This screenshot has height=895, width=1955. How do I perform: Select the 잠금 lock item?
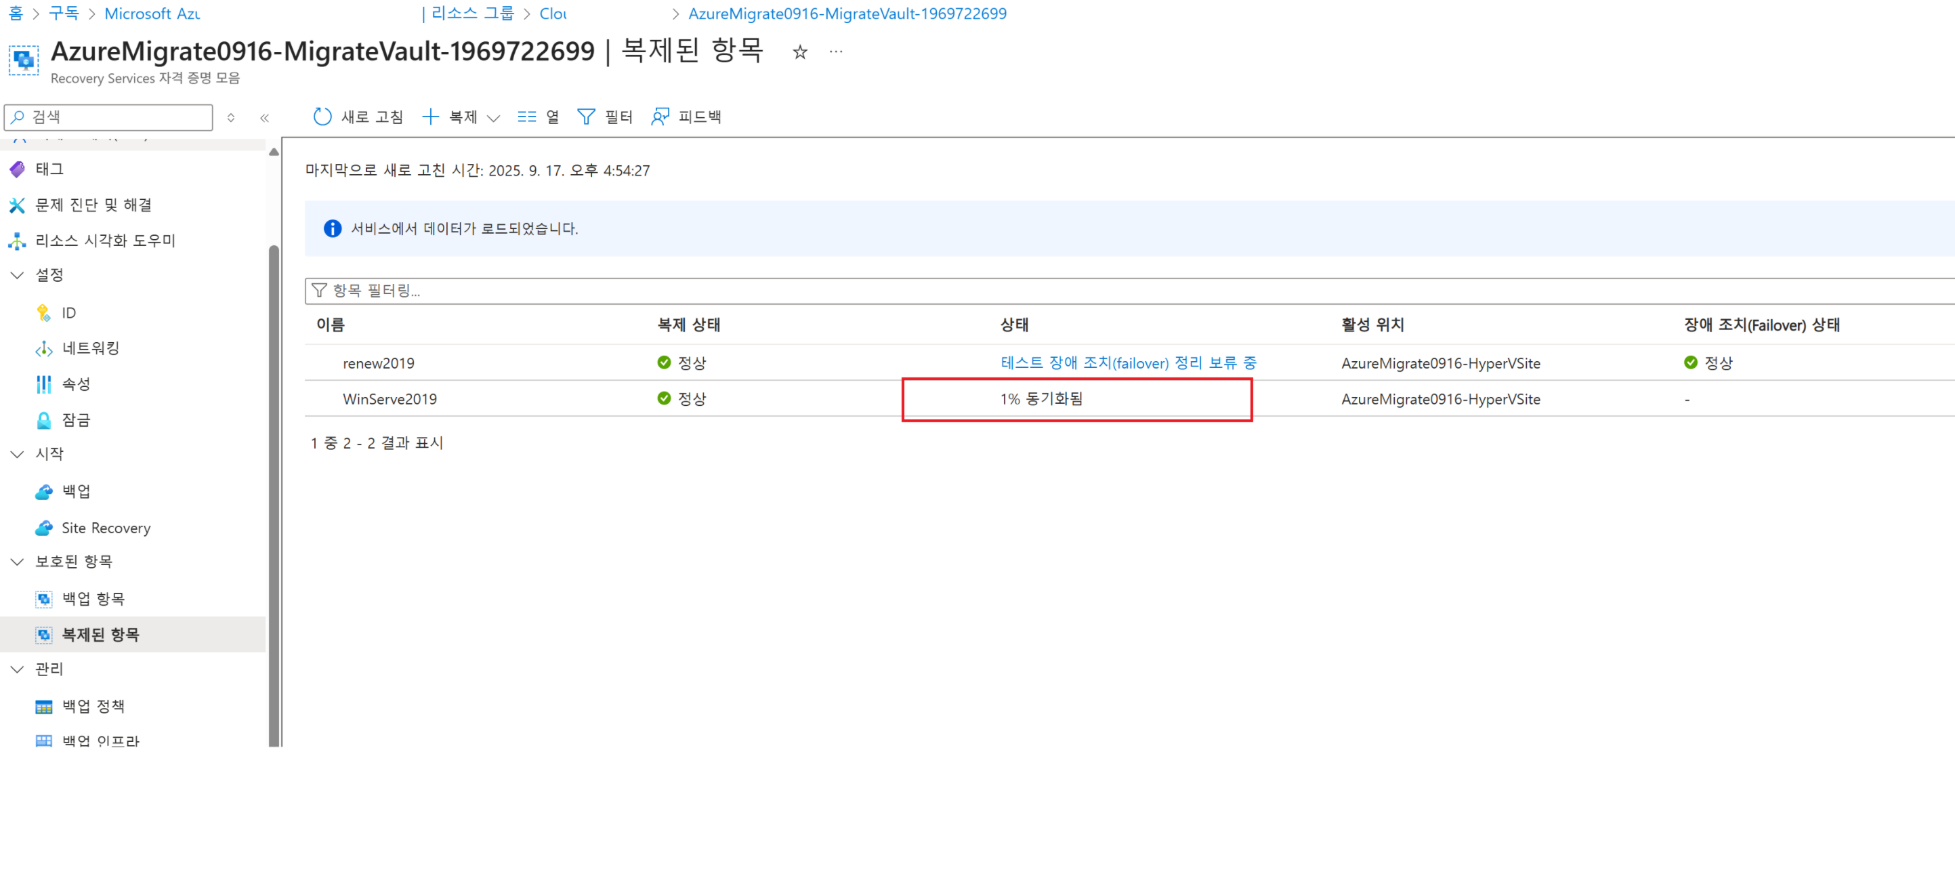click(75, 420)
